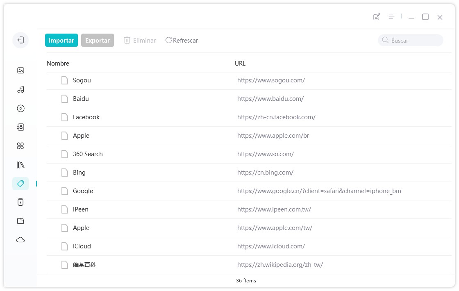
Task: Click the Exportar button
Action: click(x=98, y=41)
